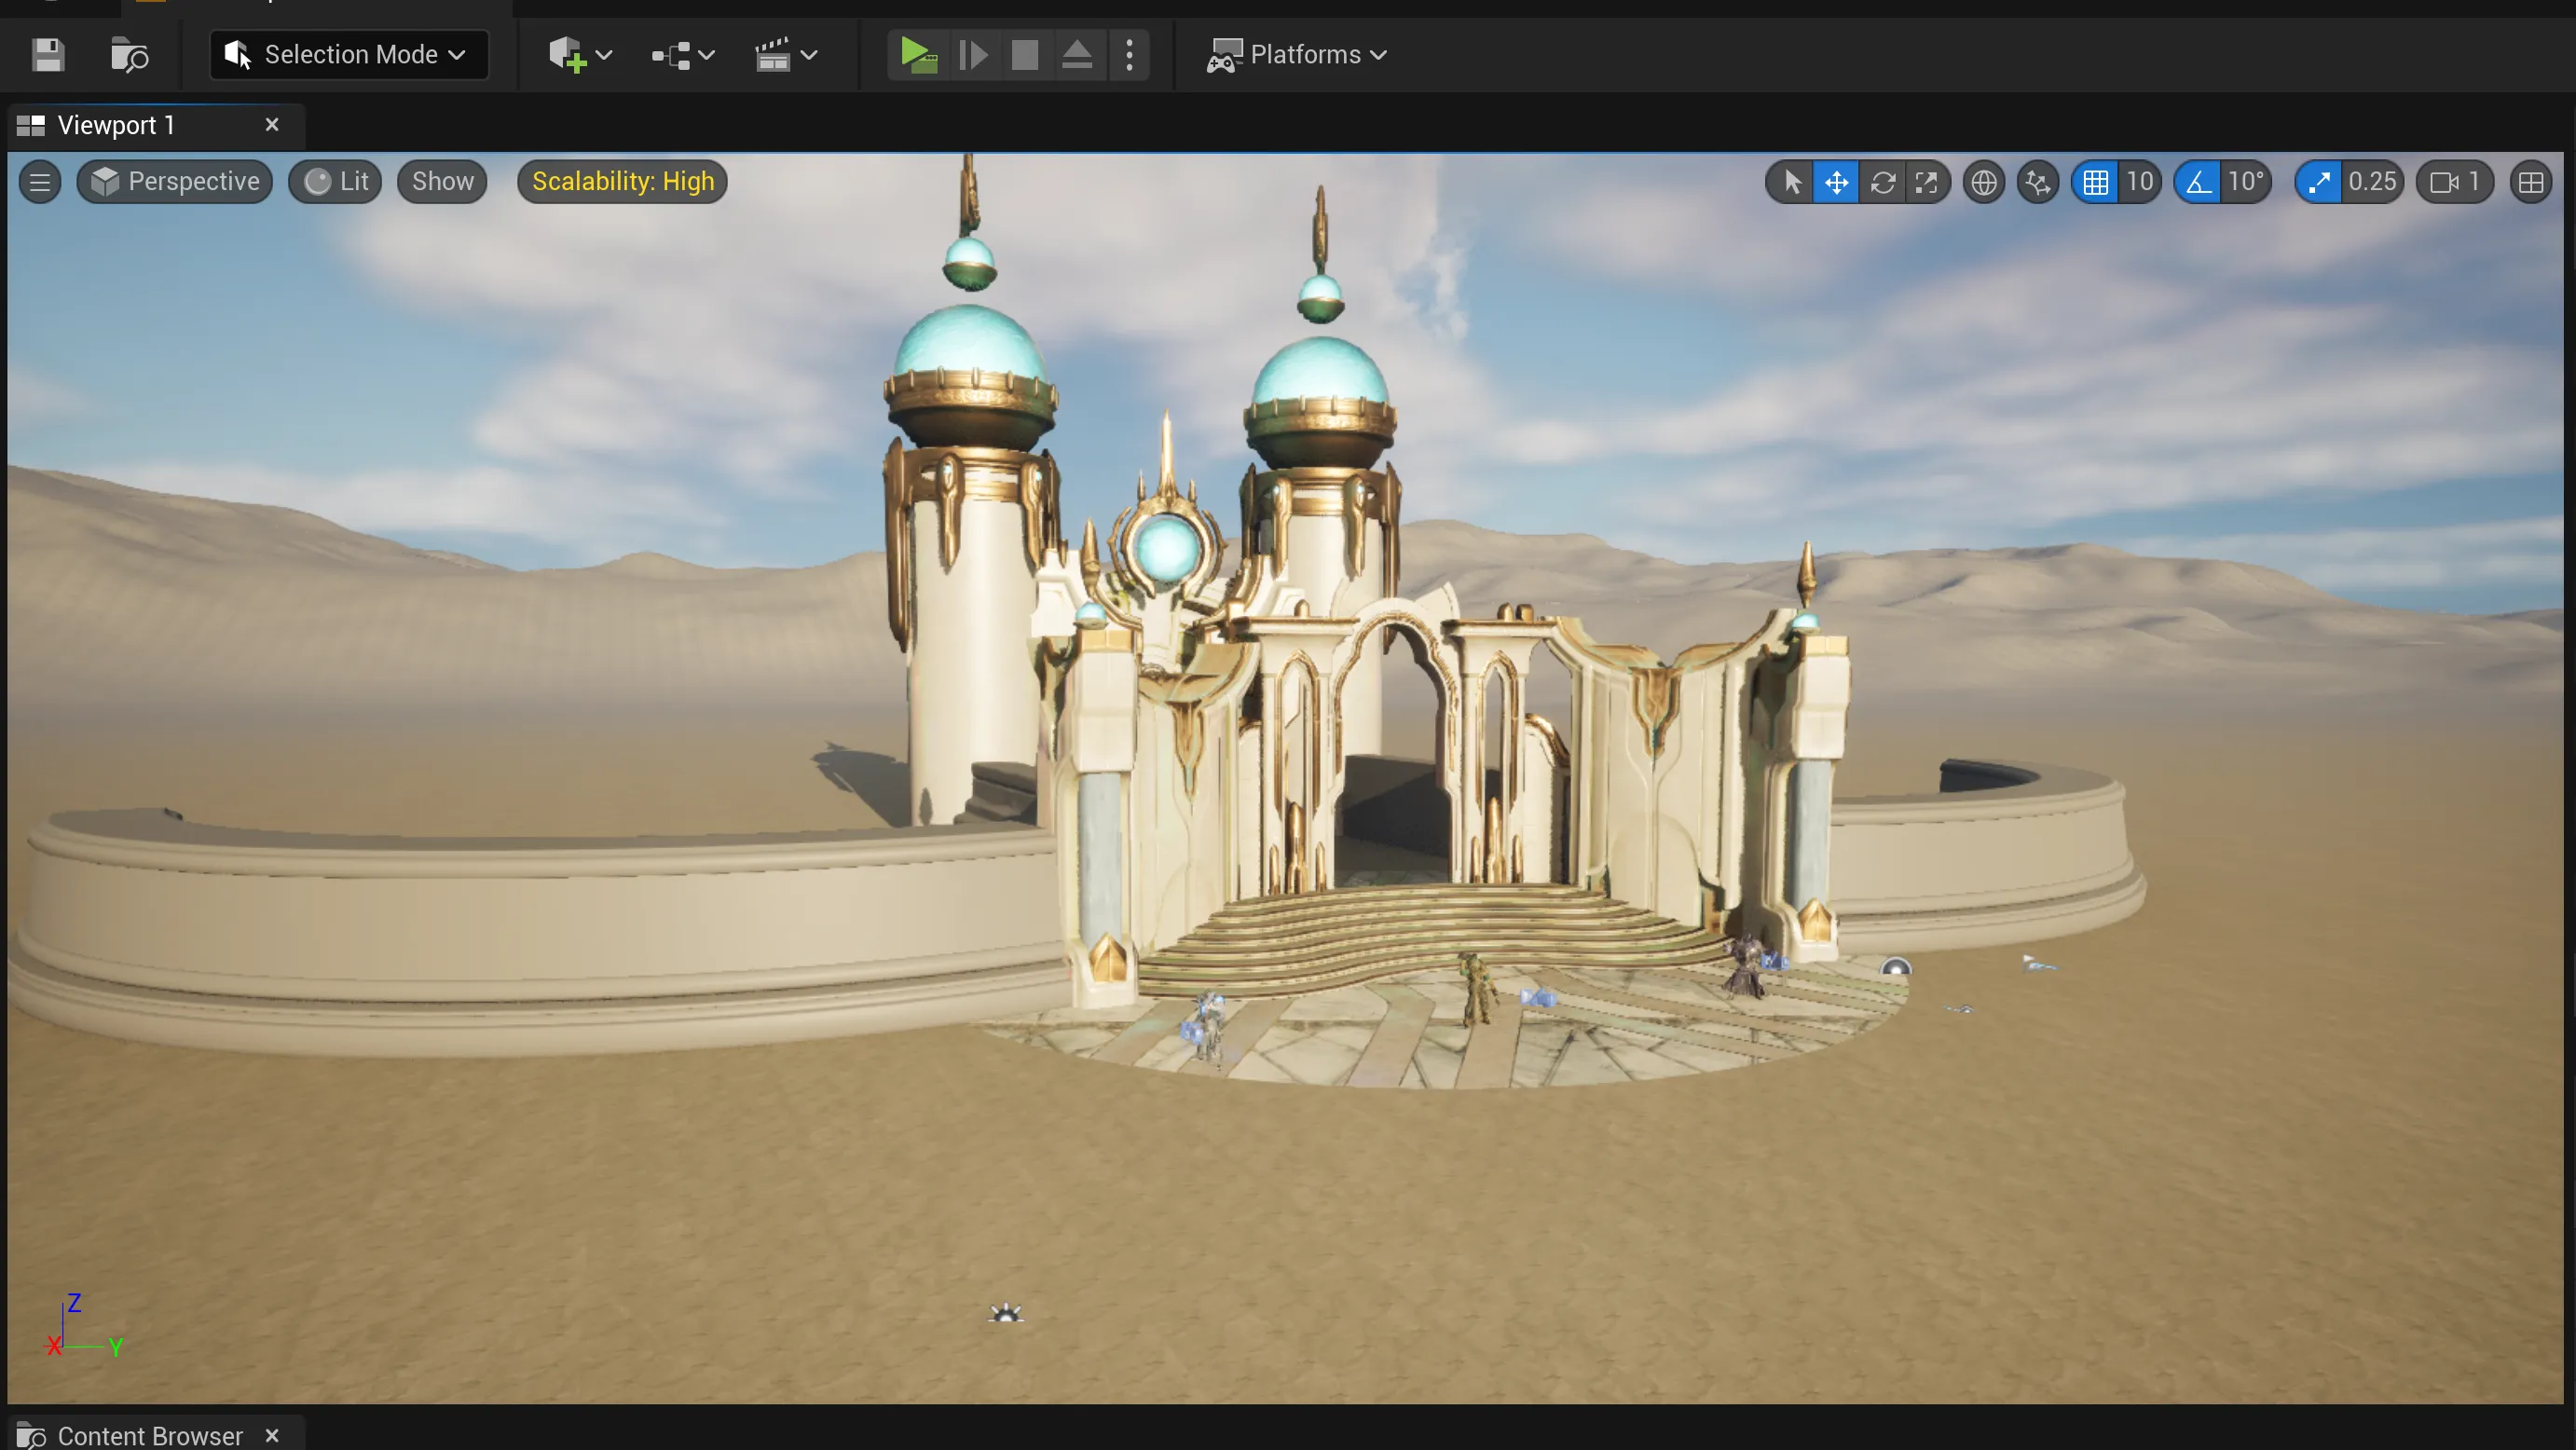Open the add content cube dropdown
The height and width of the screenshot is (1450, 2576).
(x=579, y=55)
